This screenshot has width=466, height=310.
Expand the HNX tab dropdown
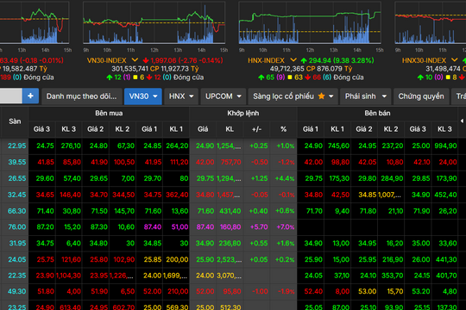[192, 96]
